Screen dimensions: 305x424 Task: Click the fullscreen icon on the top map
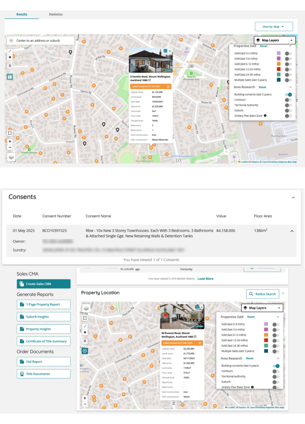[10, 133]
